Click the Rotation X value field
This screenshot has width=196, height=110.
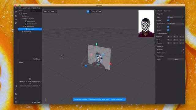click(x=170, y=43)
